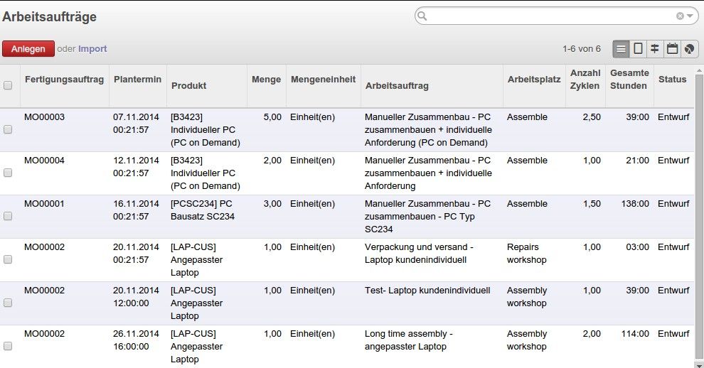This screenshot has width=704, height=368.
Task: Switch to form view icon
Action: point(638,49)
